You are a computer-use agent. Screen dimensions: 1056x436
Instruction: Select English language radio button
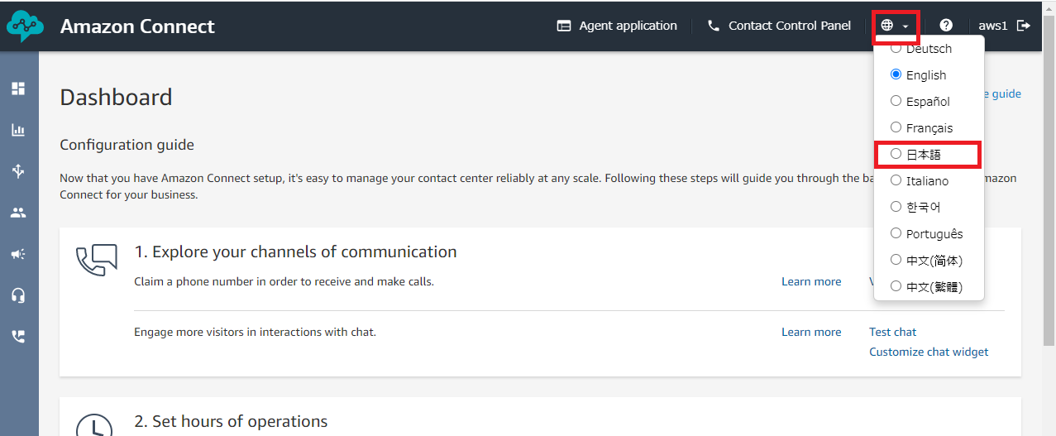(896, 74)
